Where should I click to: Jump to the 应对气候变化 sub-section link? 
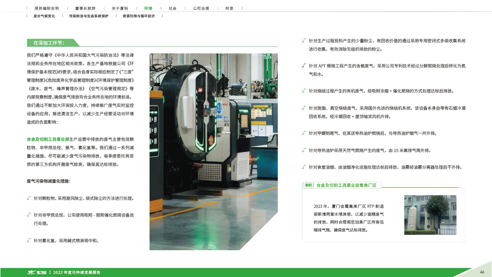[x=44, y=16]
